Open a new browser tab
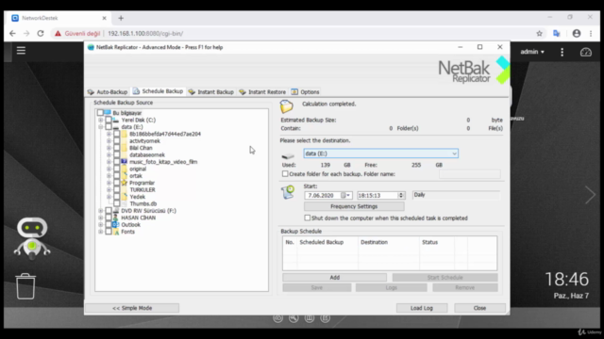This screenshot has height=339, width=604. point(121,18)
